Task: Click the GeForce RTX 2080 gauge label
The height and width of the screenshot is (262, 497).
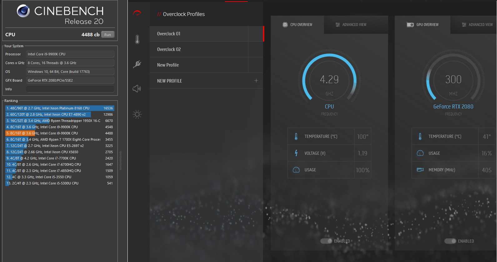Action: pos(453,107)
